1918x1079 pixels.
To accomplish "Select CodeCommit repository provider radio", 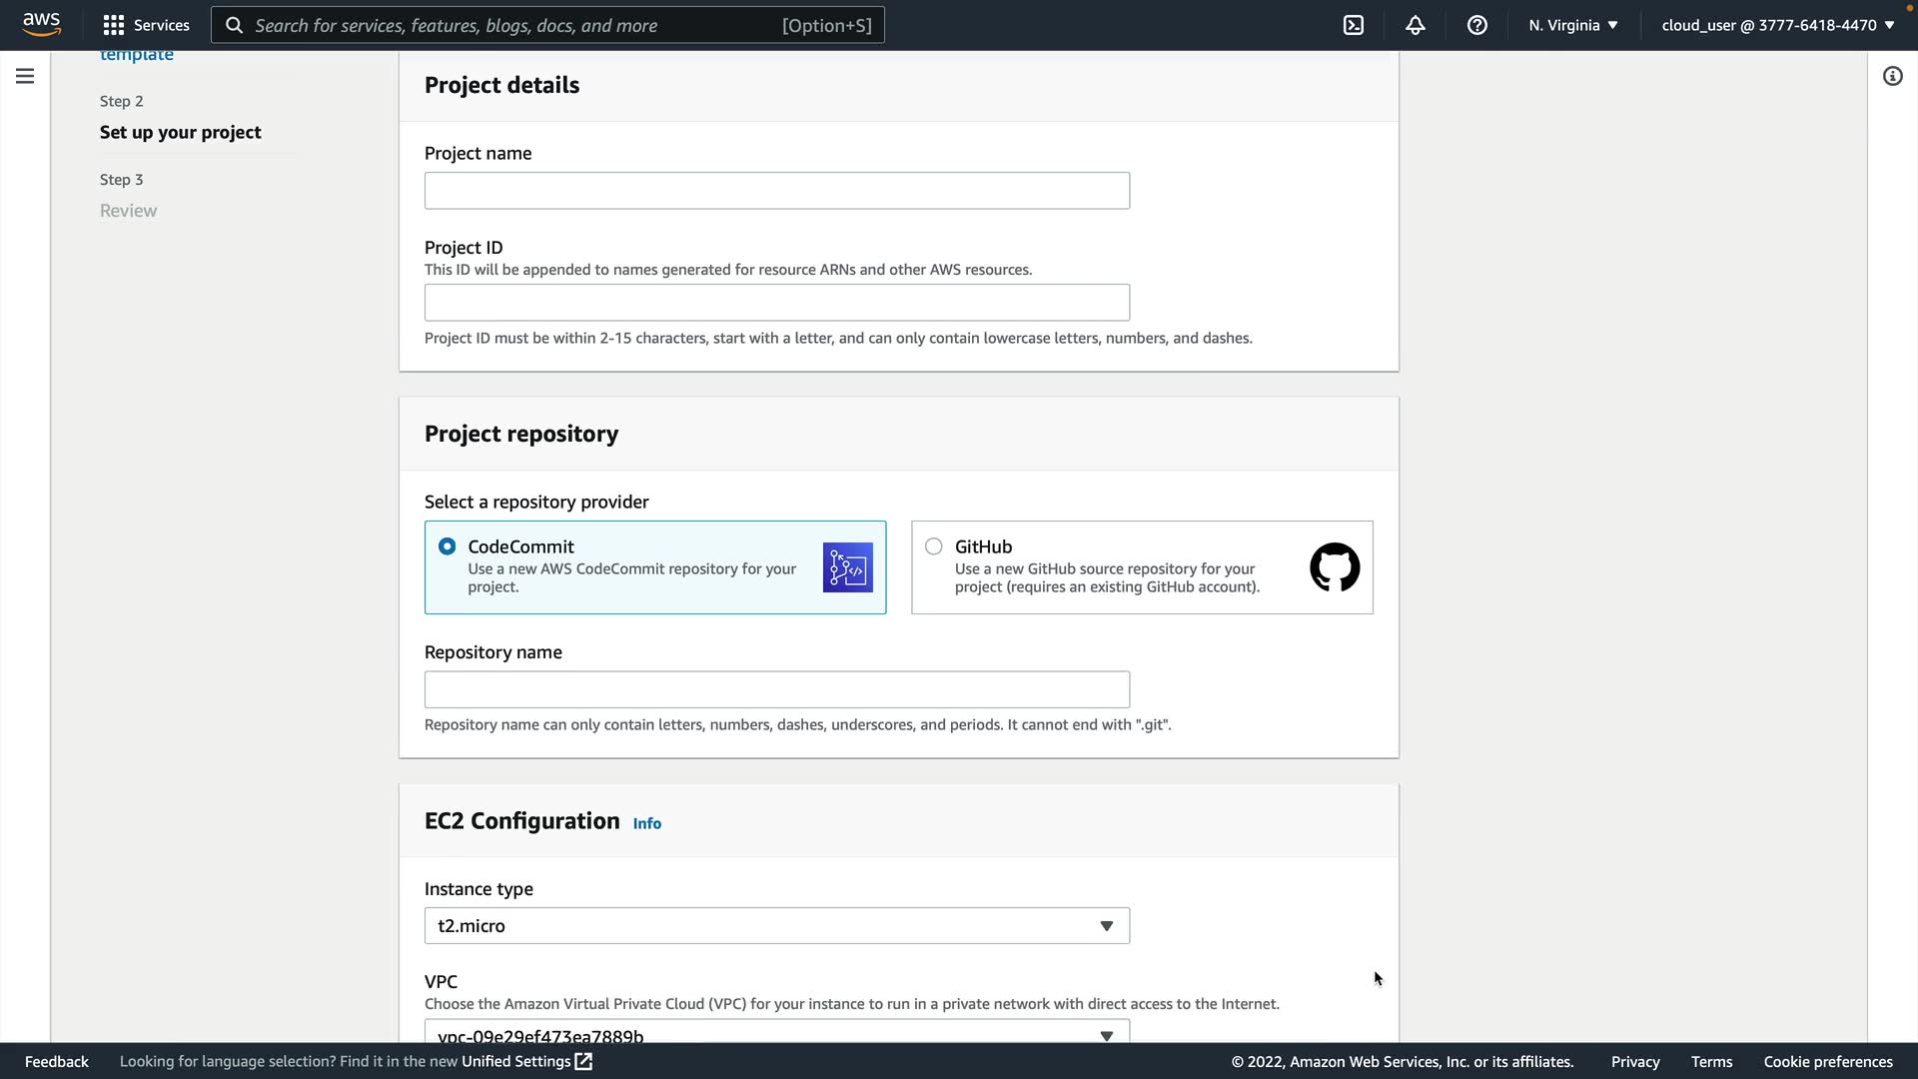I will click(447, 546).
